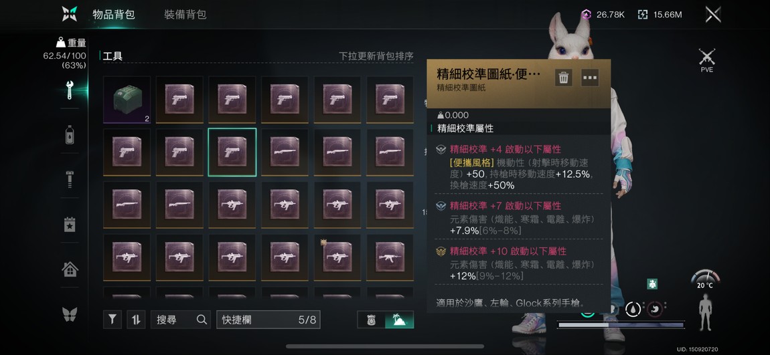This screenshot has height=355, width=770.
Task: Delete item with trash can icon
Action: tap(564, 78)
